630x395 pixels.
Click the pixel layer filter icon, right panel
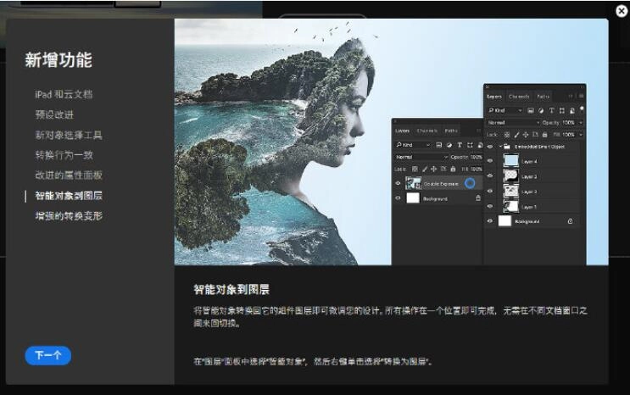[x=530, y=110]
